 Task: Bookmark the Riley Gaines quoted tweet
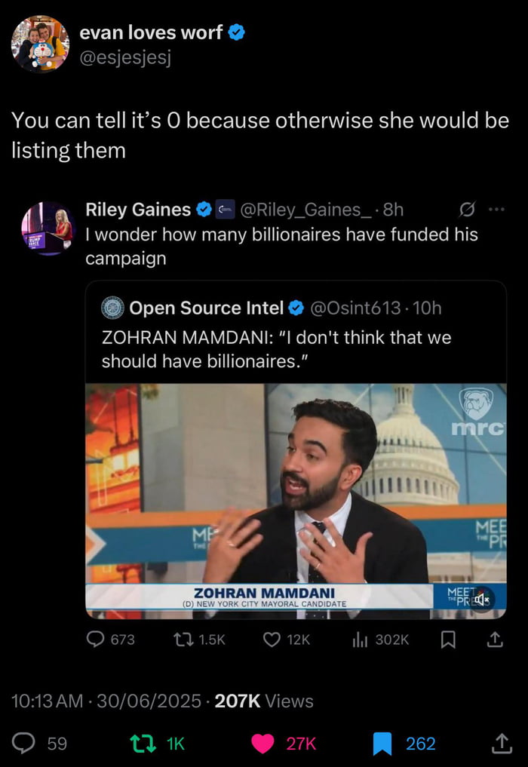tap(448, 640)
